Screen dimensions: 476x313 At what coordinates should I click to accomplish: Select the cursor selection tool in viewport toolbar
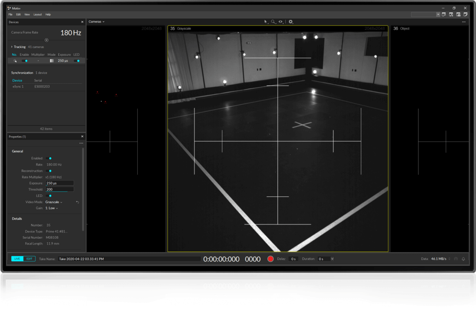click(265, 22)
